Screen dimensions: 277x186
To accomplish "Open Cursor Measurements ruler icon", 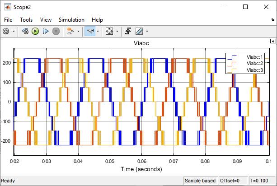I will [139, 32].
